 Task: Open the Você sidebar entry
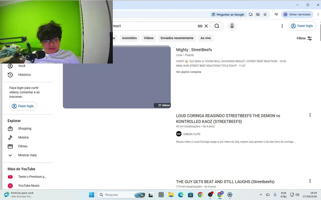coord(28,66)
